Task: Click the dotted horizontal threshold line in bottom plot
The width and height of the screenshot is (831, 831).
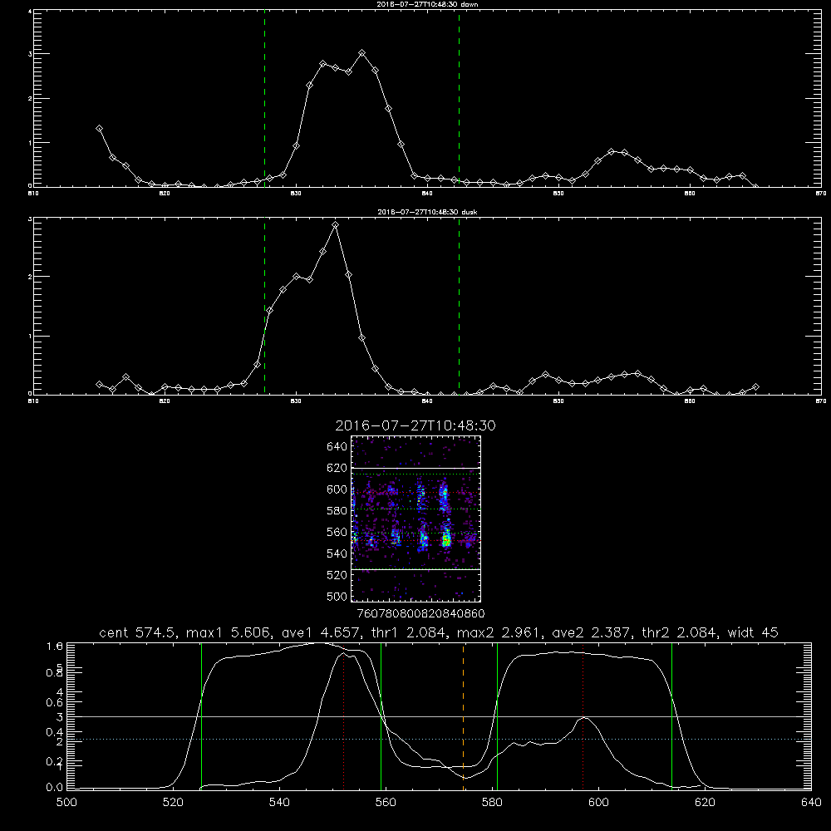Action: (440, 739)
